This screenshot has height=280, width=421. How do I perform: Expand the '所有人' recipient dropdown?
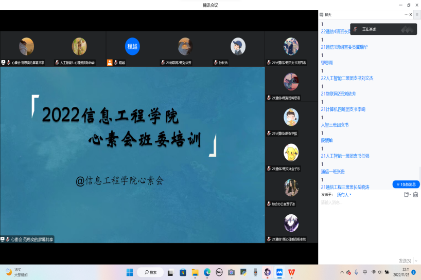point(344,195)
